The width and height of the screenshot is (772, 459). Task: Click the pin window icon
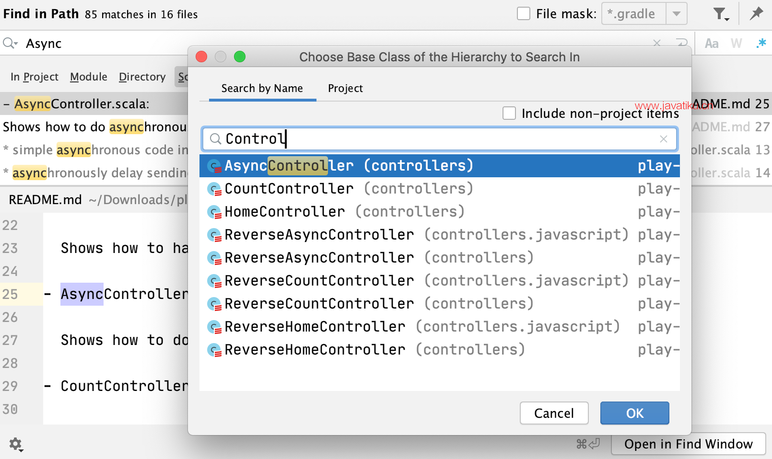(x=756, y=13)
